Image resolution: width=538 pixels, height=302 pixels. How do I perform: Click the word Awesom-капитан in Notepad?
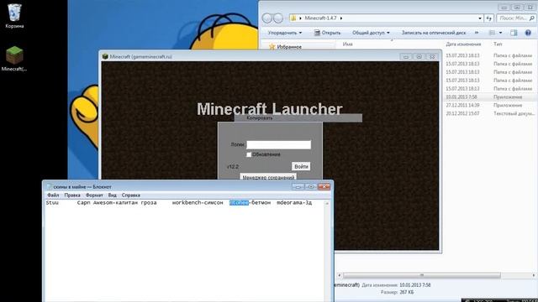115,203
